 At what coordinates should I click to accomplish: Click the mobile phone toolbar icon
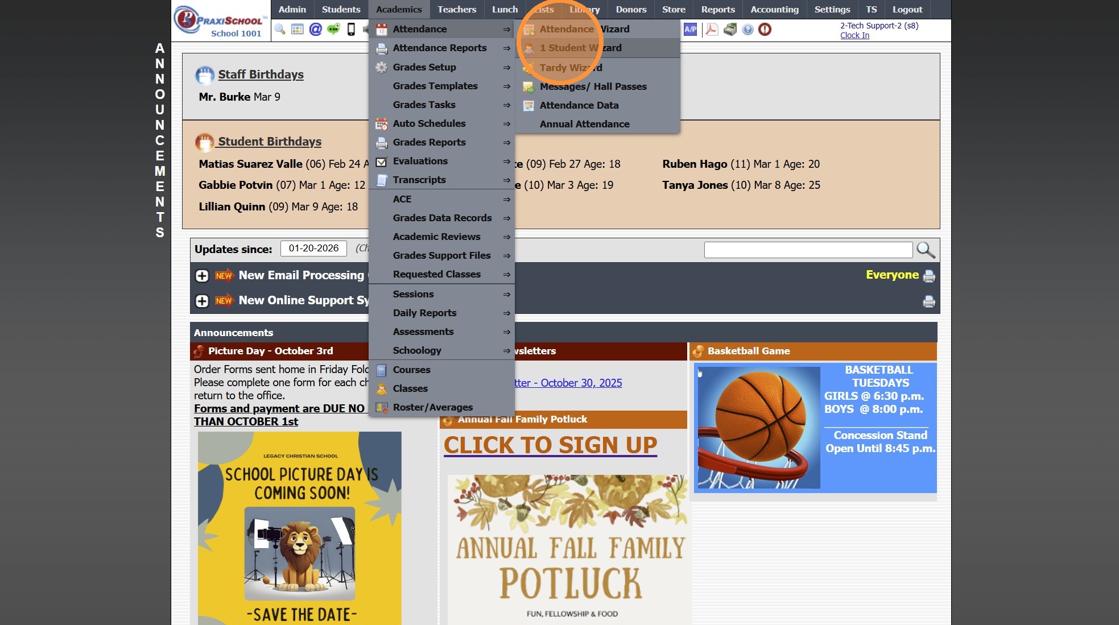351,29
